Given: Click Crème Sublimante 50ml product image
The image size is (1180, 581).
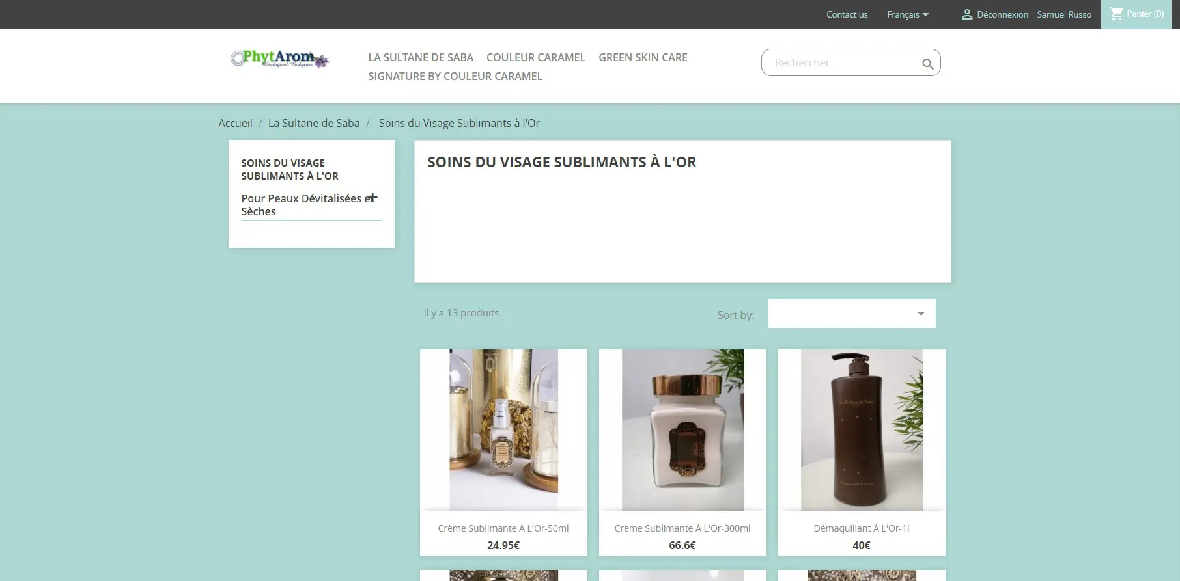Looking at the screenshot, I should [x=503, y=430].
